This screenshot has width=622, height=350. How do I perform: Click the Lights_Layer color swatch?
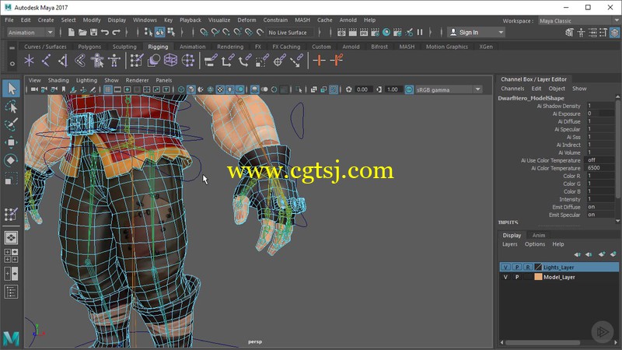(x=538, y=267)
